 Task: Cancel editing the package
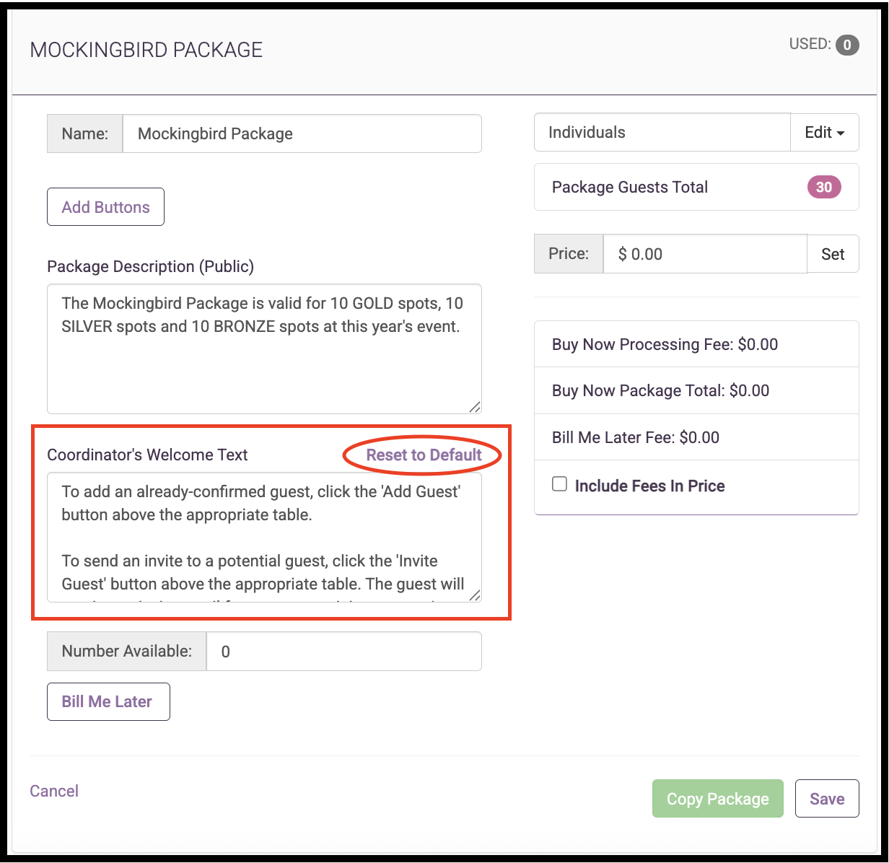pos(54,791)
